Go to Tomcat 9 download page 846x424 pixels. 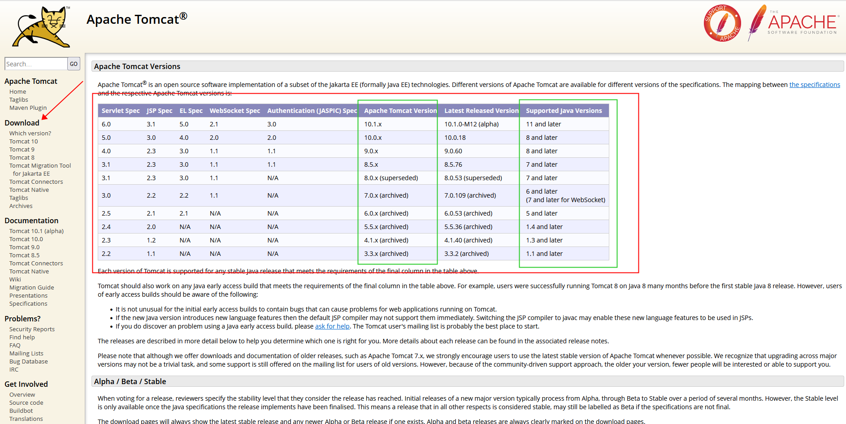(22, 149)
